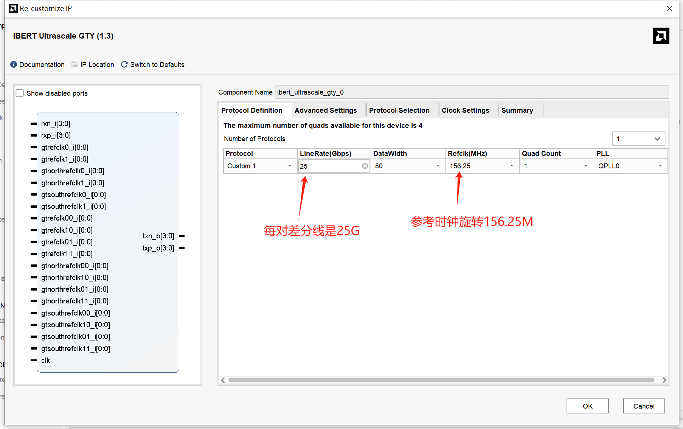Click the DataWidth column header
This screenshot has height=429, width=683.
coord(408,153)
